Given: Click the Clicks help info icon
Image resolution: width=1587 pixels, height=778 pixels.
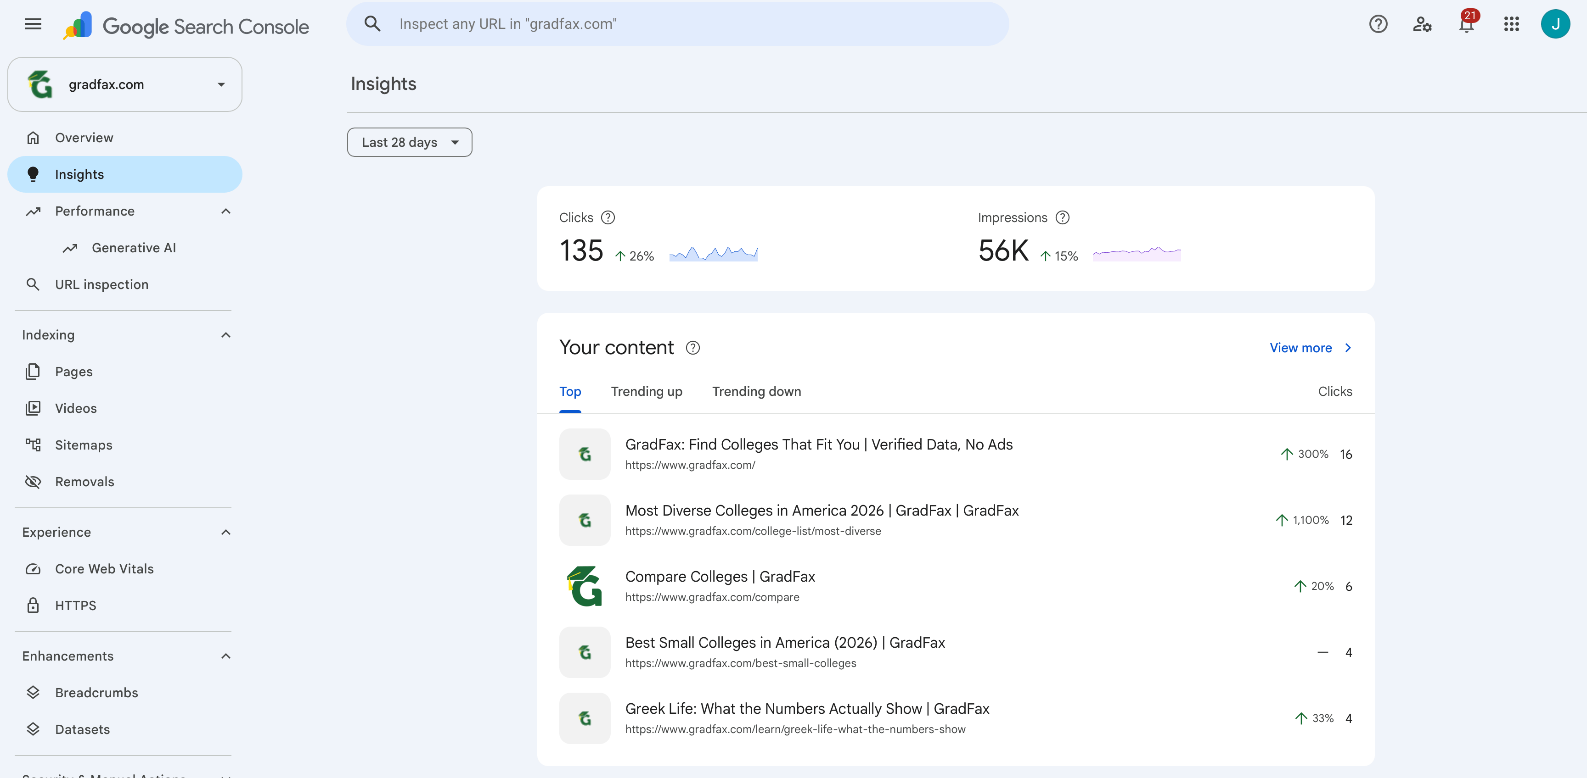Looking at the screenshot, I should [x=608, y=217].
